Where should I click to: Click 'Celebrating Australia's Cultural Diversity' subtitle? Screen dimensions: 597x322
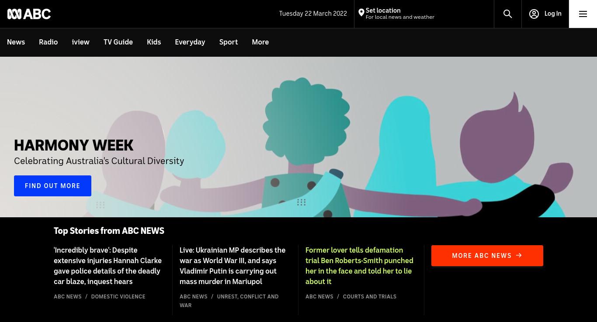click(99, 161)
